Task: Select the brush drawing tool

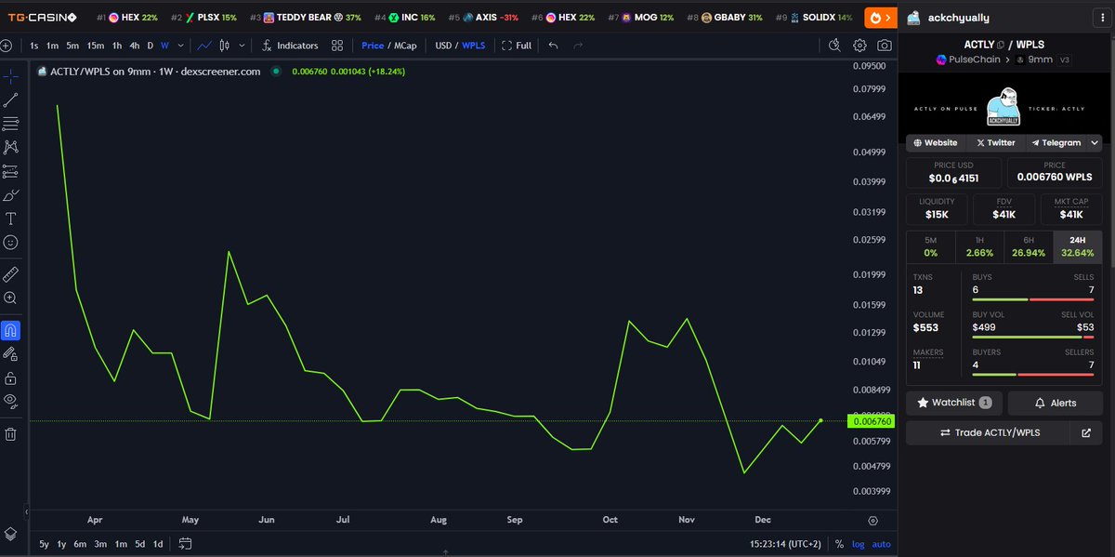Action: [10, 195]
